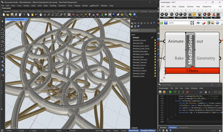The height and width of the screenshot is (132, 223).
Task: Expand the Geometry tab group in Grasshopper
Action: click(173, 18)
